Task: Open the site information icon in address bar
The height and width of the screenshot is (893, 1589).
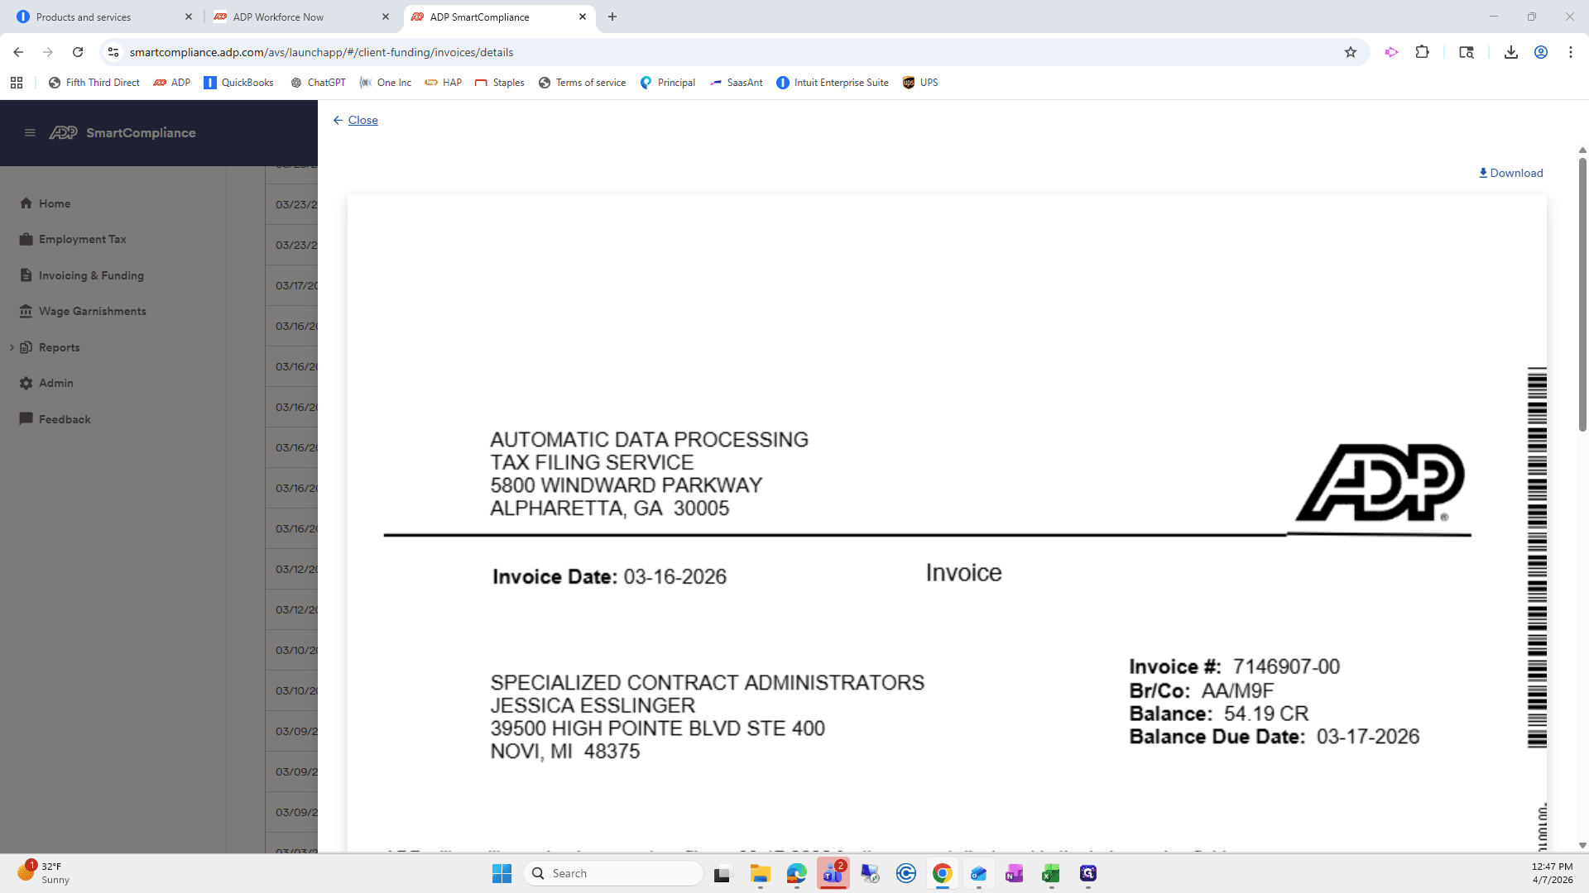Action: [x=113, y=52]
